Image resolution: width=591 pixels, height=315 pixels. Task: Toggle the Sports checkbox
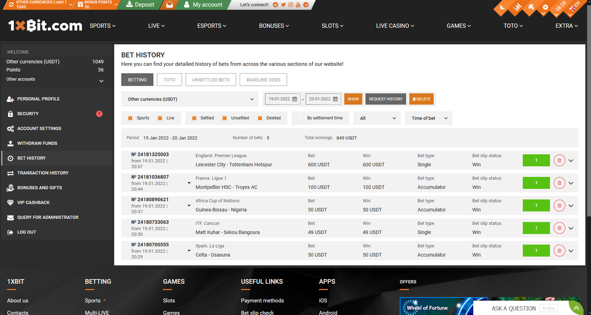pos(130,118)
